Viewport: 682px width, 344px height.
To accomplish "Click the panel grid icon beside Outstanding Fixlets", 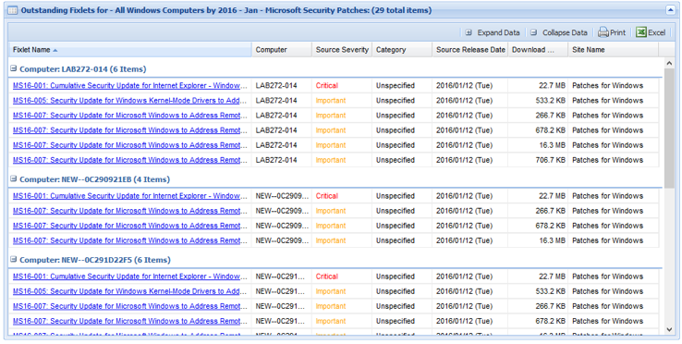I will coord(13,10).
